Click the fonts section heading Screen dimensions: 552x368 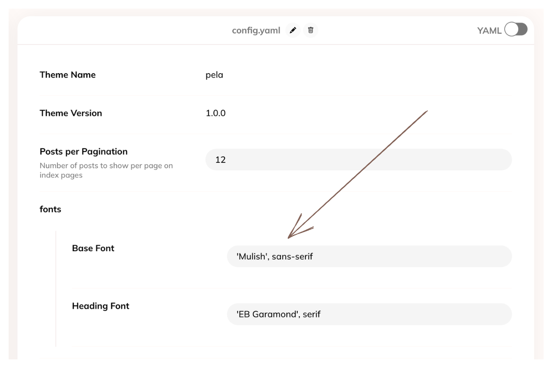pyautogui.click(x=50, y=209)
